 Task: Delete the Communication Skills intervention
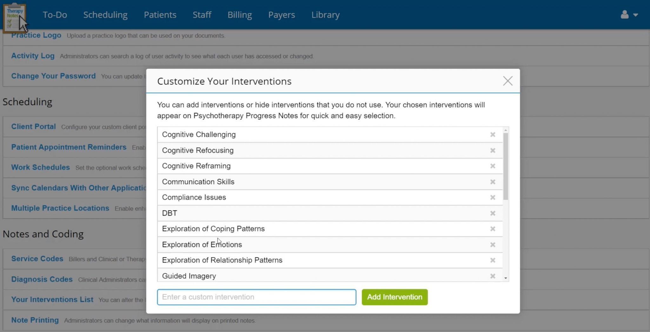point(493,182)
